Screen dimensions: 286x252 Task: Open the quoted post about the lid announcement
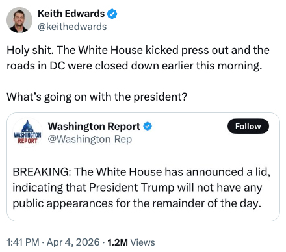pos(143,167)
